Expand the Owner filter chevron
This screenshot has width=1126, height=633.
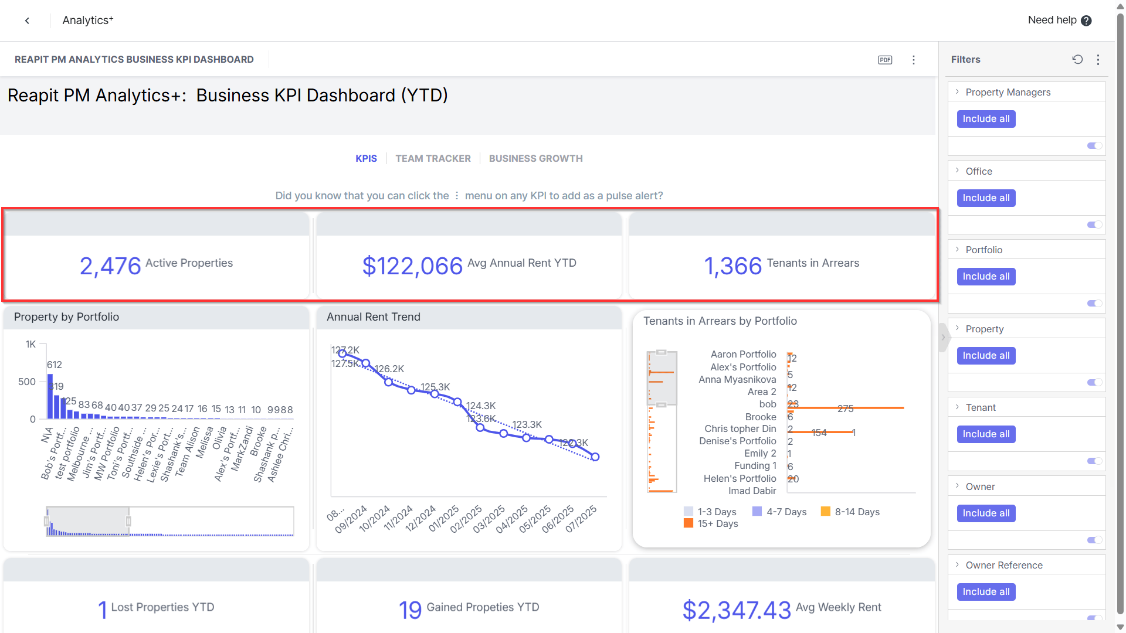tap(957, 486)
